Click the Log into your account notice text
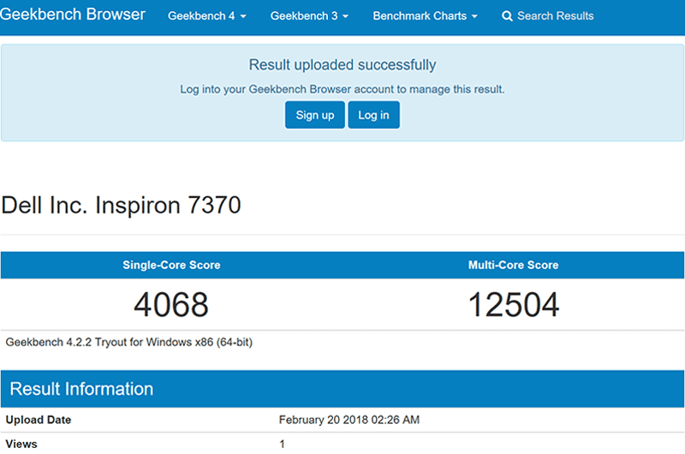This screenshot has width=685, height=454. pos(342,89)
